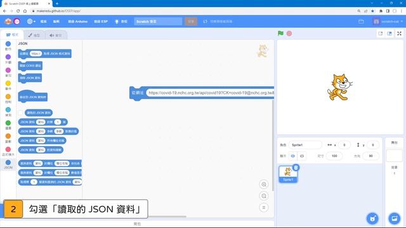
Task: Hide sprite with crossed eye toggle
Action: pyautogui.click(x=302, y=156)
